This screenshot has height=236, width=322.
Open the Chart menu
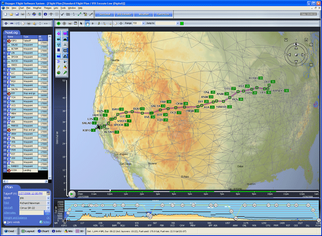(21, 8)
